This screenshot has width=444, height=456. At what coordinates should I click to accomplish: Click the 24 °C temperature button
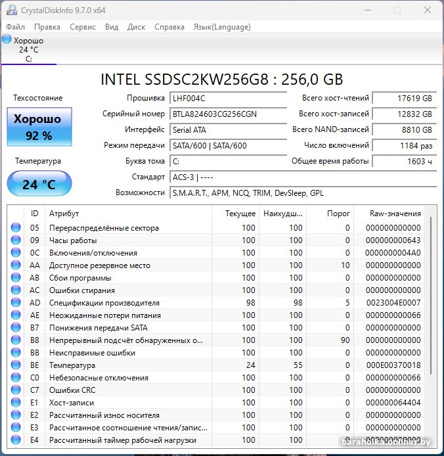(39, 184)
